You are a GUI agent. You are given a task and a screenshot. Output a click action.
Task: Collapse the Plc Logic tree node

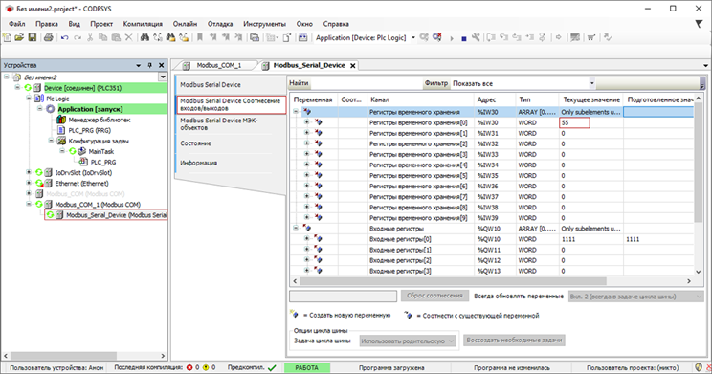click(29, 98)
